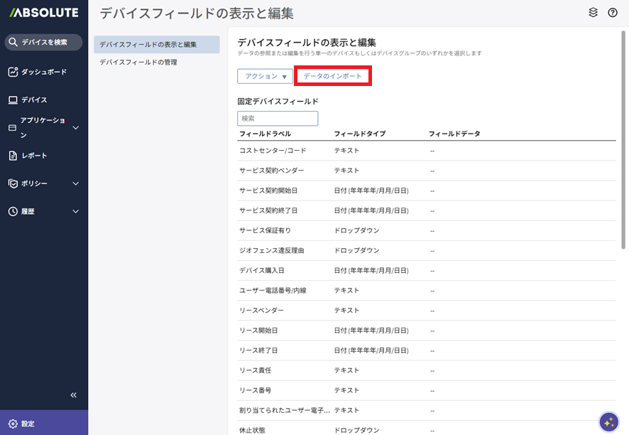Open Settings gear at sidebar bottom
This screenshot has height=435, width=629.
tap(13, 424)
